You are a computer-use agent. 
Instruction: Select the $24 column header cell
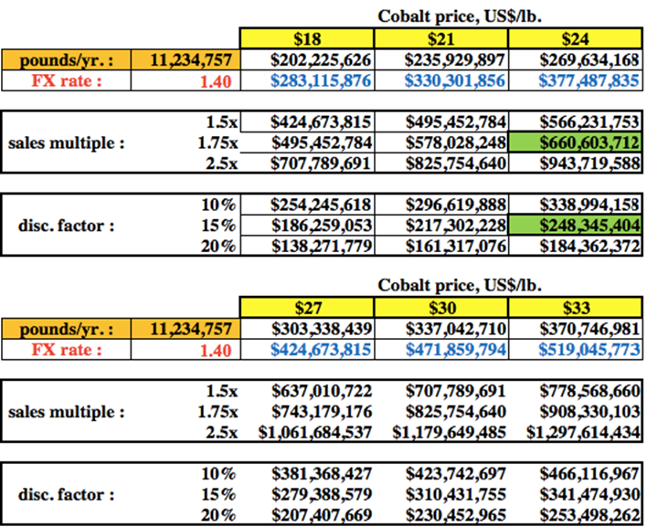click(x=576, y=38)
